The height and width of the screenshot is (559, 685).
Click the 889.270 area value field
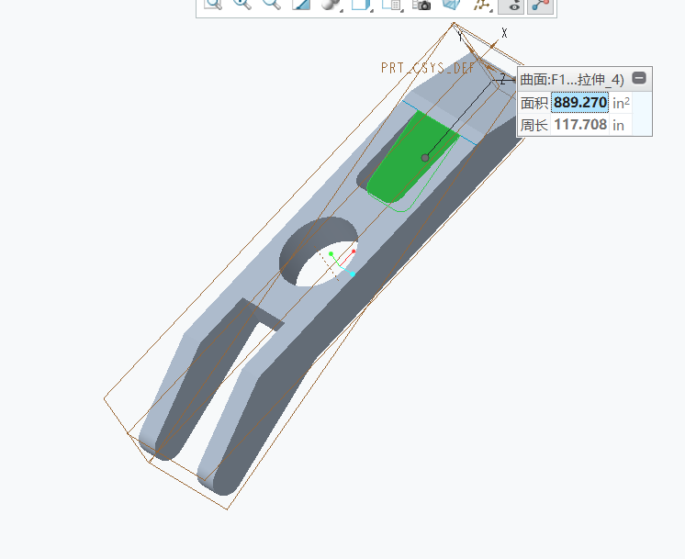[x=580, y=103]
